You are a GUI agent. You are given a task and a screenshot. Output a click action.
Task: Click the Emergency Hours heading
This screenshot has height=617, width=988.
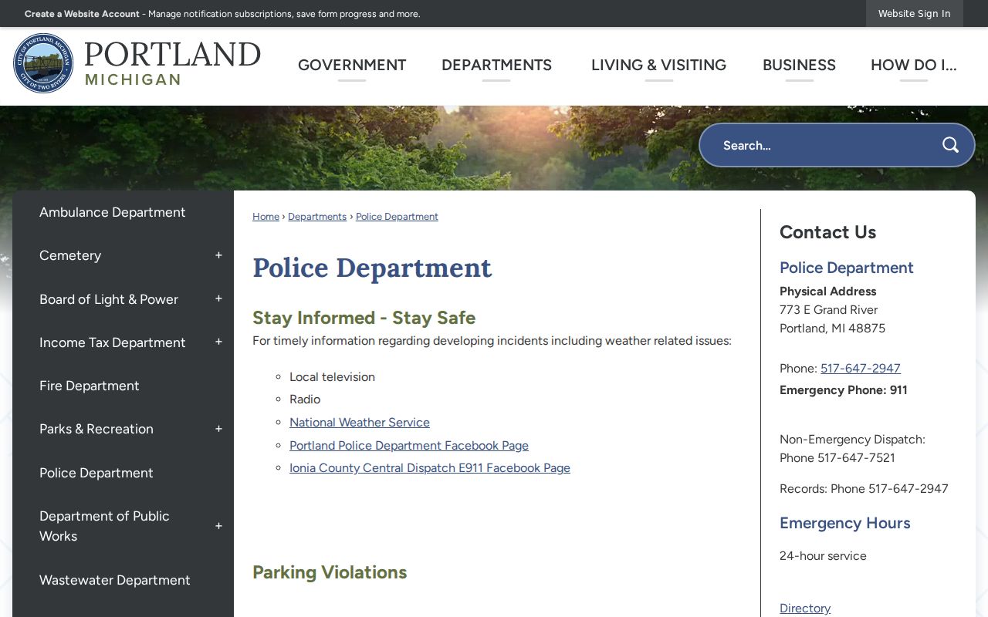[845, 523]
